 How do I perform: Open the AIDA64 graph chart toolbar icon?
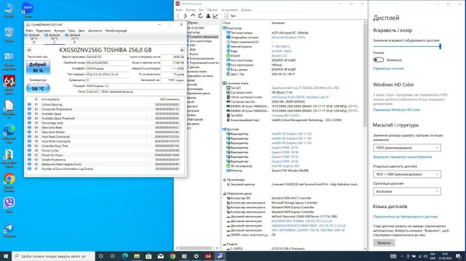pyautogui.click(x=216, y=16)
